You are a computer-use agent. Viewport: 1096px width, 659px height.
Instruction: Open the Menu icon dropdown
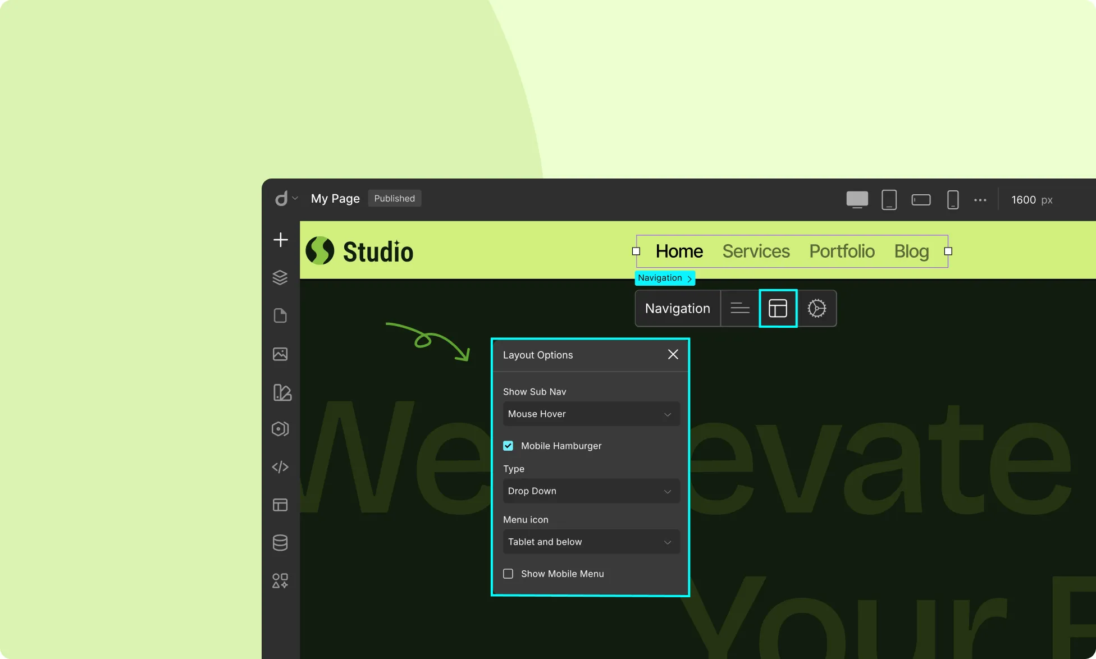coord(591,542)
